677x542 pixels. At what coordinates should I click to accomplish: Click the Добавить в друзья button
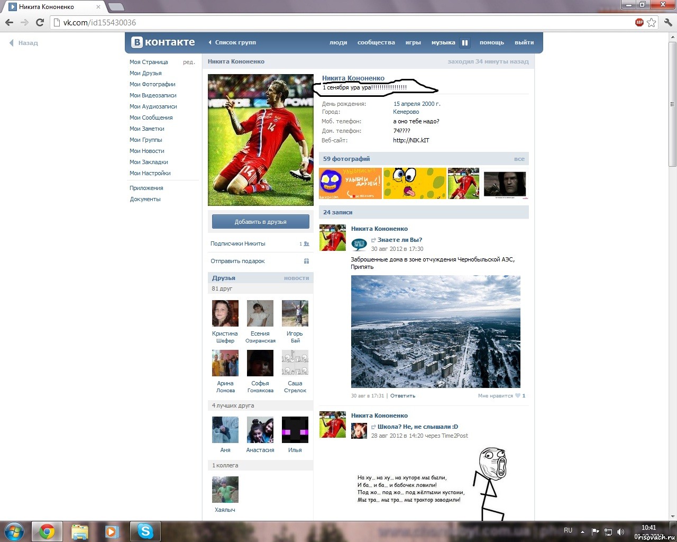261,222
